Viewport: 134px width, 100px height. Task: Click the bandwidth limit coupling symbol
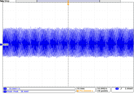point(19,89)
